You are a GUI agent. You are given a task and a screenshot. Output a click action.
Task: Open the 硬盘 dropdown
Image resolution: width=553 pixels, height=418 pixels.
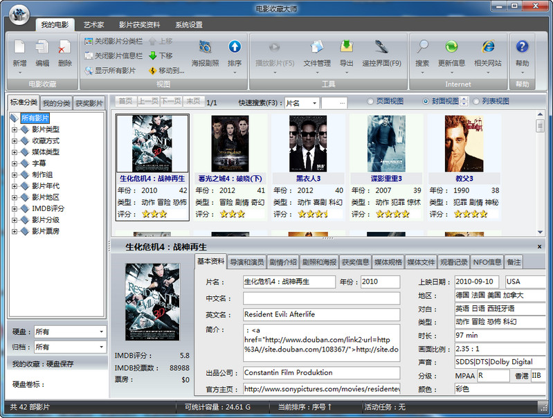click(x=101, y=331)
